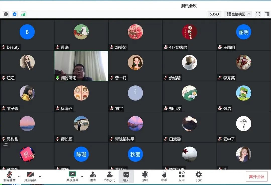Open the Invite (邀请) icon
This screenshot has width=271, height=185.
pyautogui.click(x=93, y=176)
